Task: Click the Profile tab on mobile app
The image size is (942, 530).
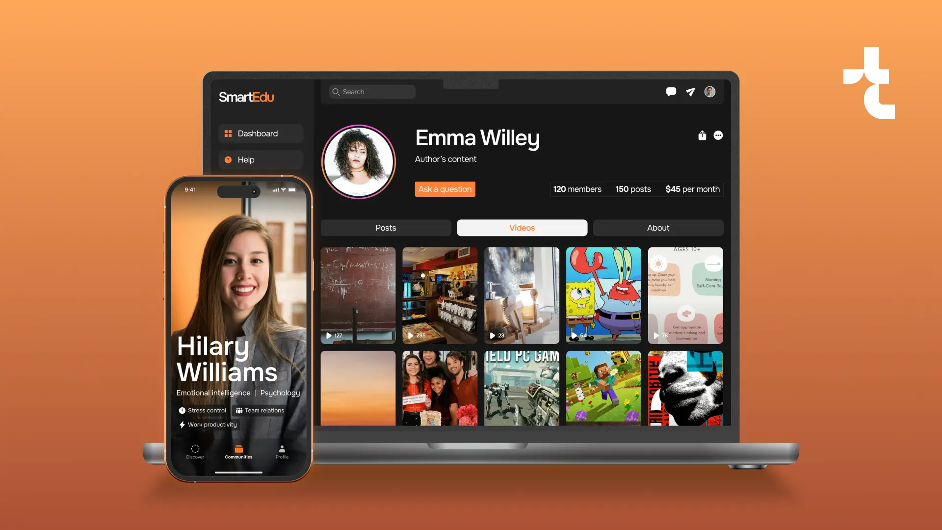Action: click(282, 451)
